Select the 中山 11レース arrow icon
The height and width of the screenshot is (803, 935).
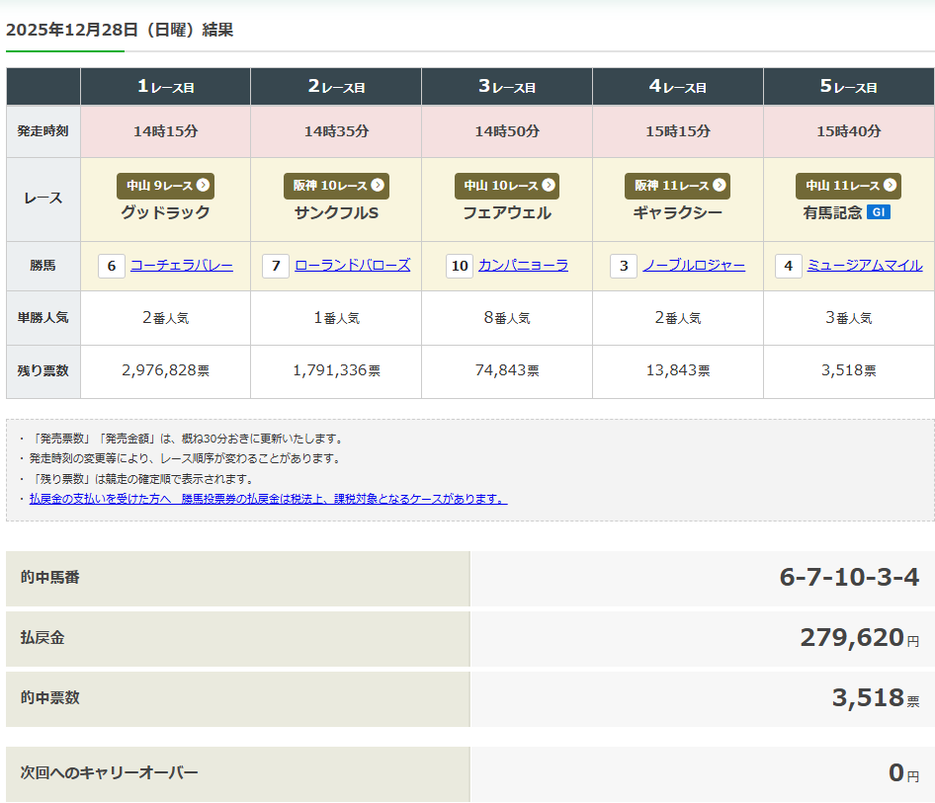click(x=891, y=186)
